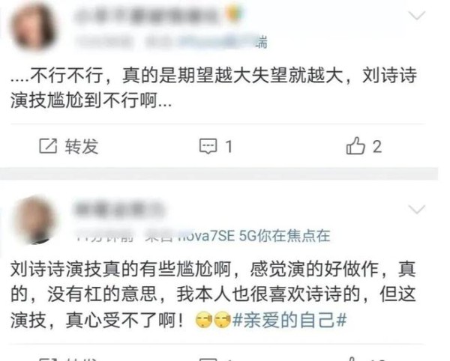Screen dimensions: 450x361
Task: Like the first post with thumbs-up icon
Action: [355, 145]
